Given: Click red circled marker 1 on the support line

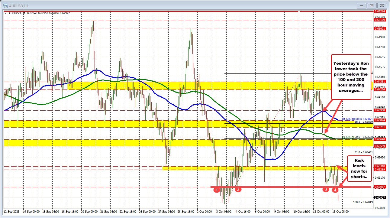Looking at the screenshot, I should pyautogui.click(x=217, y=190).
